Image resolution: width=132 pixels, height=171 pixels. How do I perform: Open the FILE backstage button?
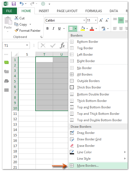point(9,11)
